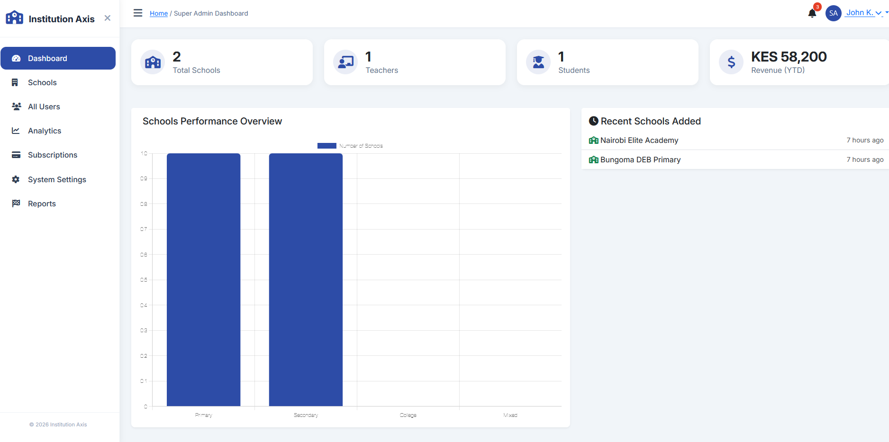Select Dashboard in the sidebar menu

[47, 58]
